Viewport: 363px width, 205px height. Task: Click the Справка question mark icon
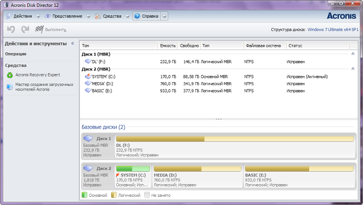click(137, 16)
